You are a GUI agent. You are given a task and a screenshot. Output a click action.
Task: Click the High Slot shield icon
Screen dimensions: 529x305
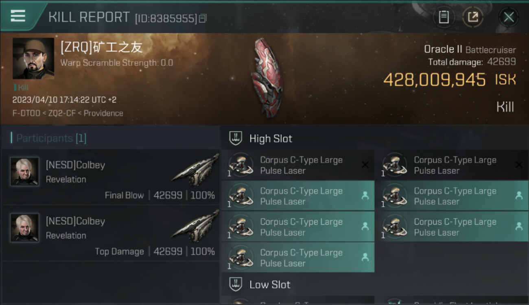(x=236, y=138)
